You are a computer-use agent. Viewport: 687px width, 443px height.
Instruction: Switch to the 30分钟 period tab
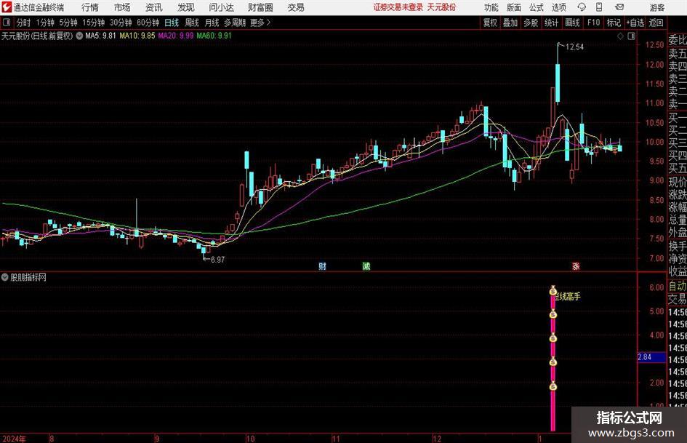121,23
